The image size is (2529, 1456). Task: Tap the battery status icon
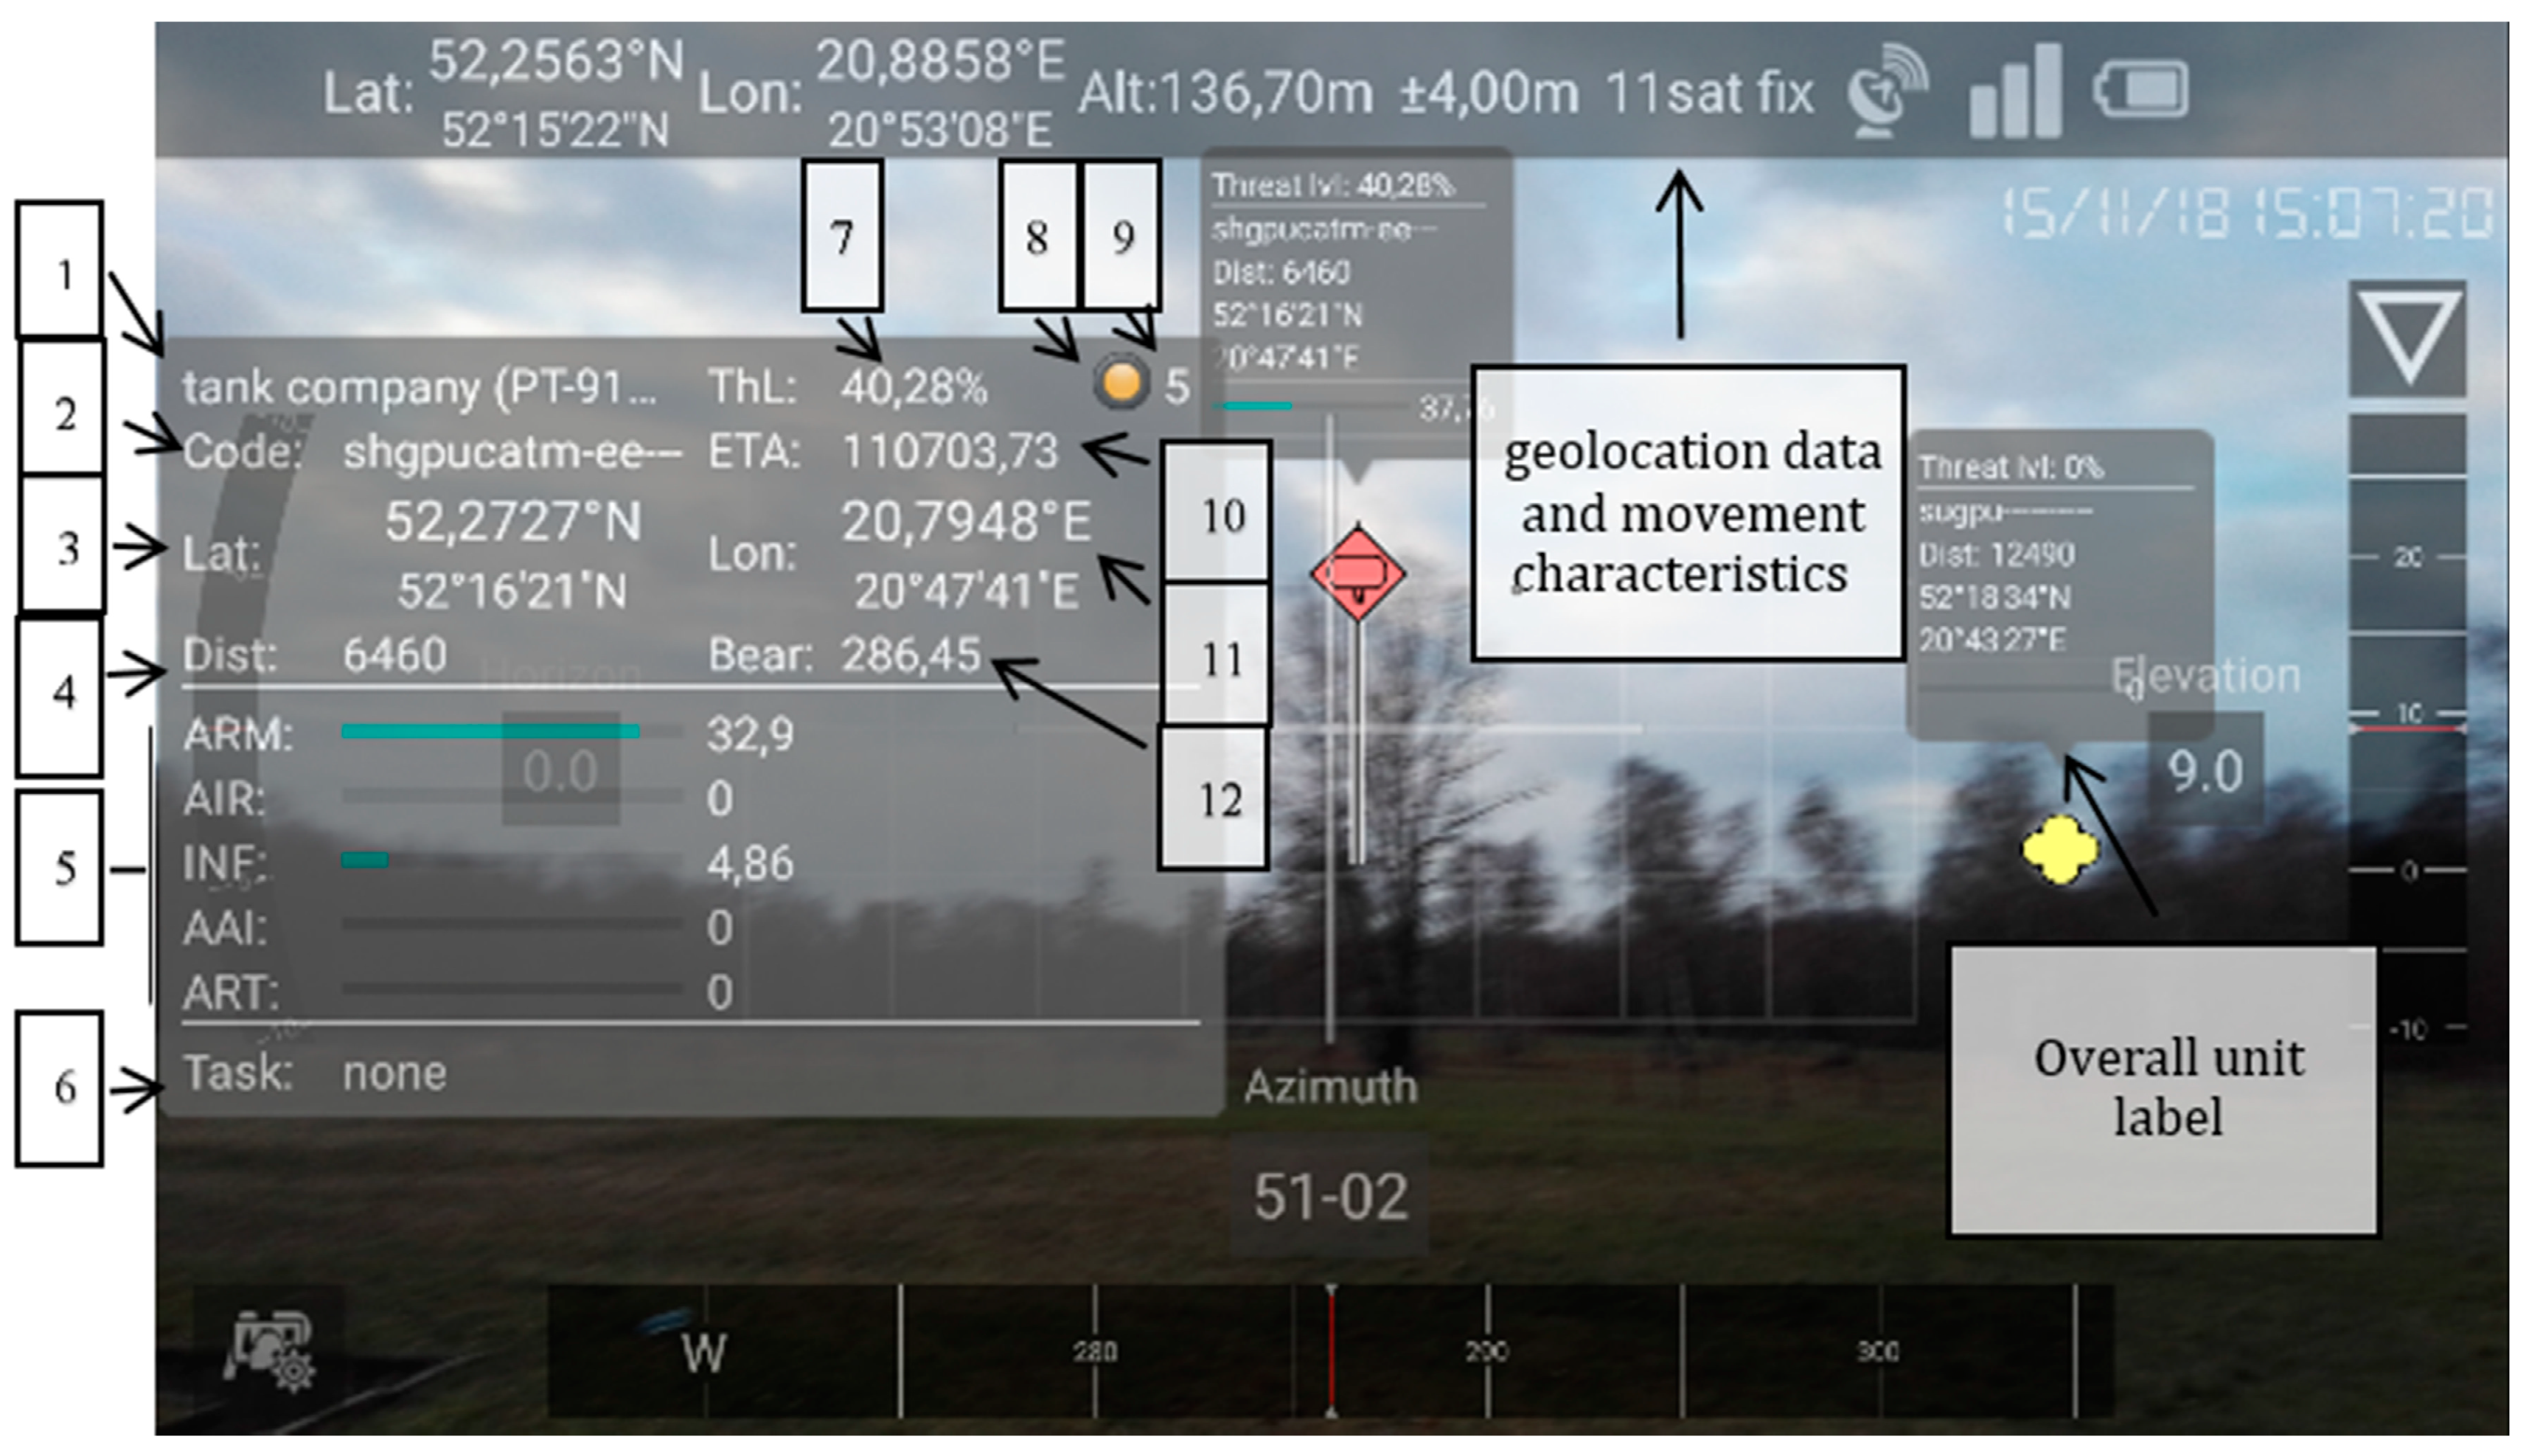click(2140, 91)
